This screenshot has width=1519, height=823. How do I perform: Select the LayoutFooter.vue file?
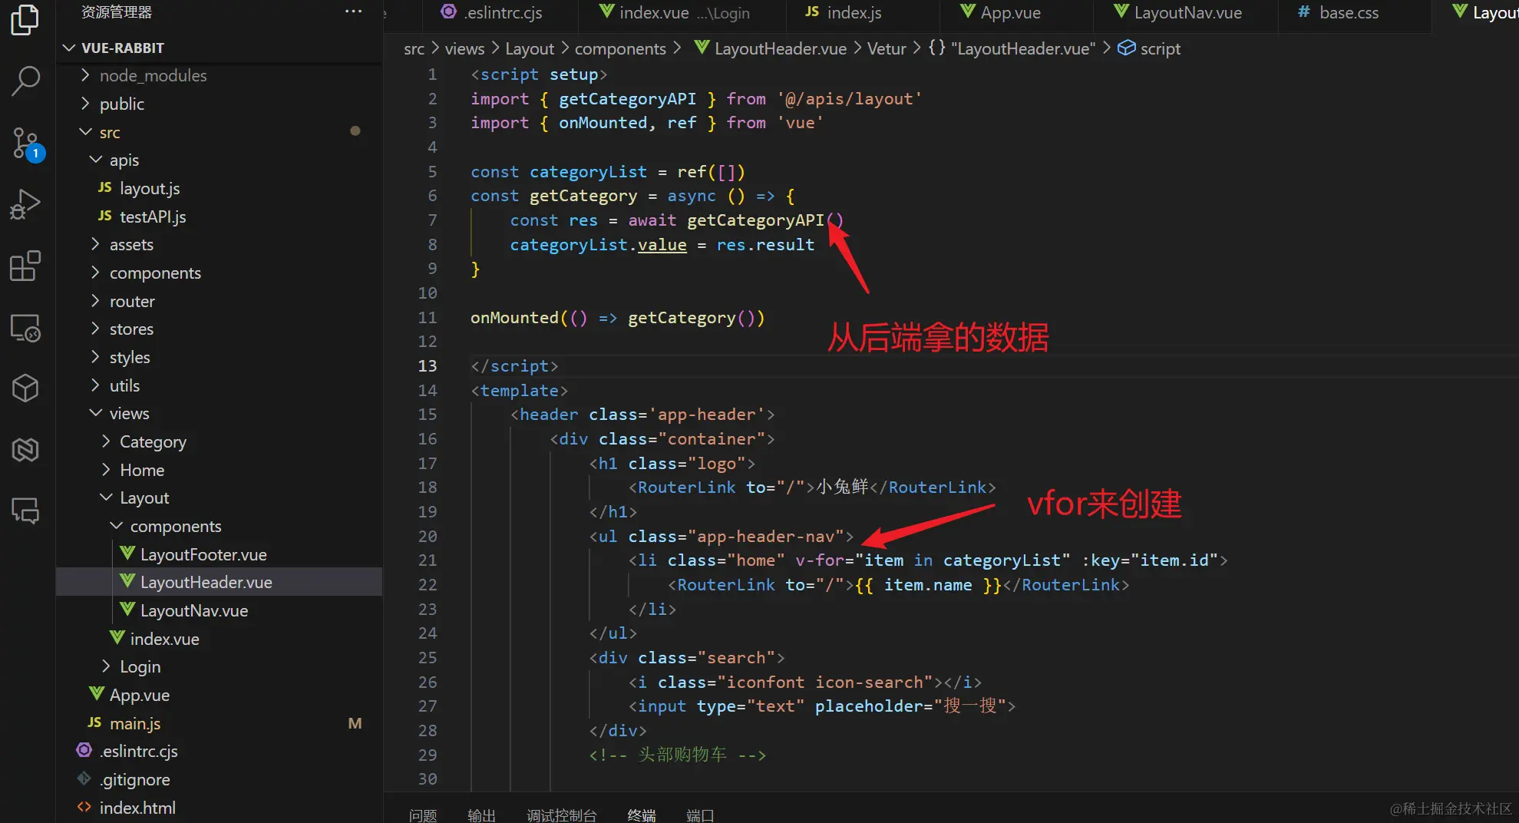click(x=202, y=554)
